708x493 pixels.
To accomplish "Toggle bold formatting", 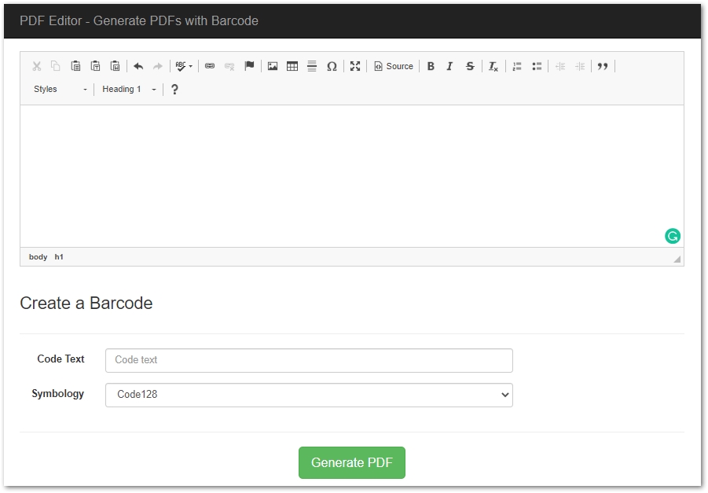I will coord(431,66).
